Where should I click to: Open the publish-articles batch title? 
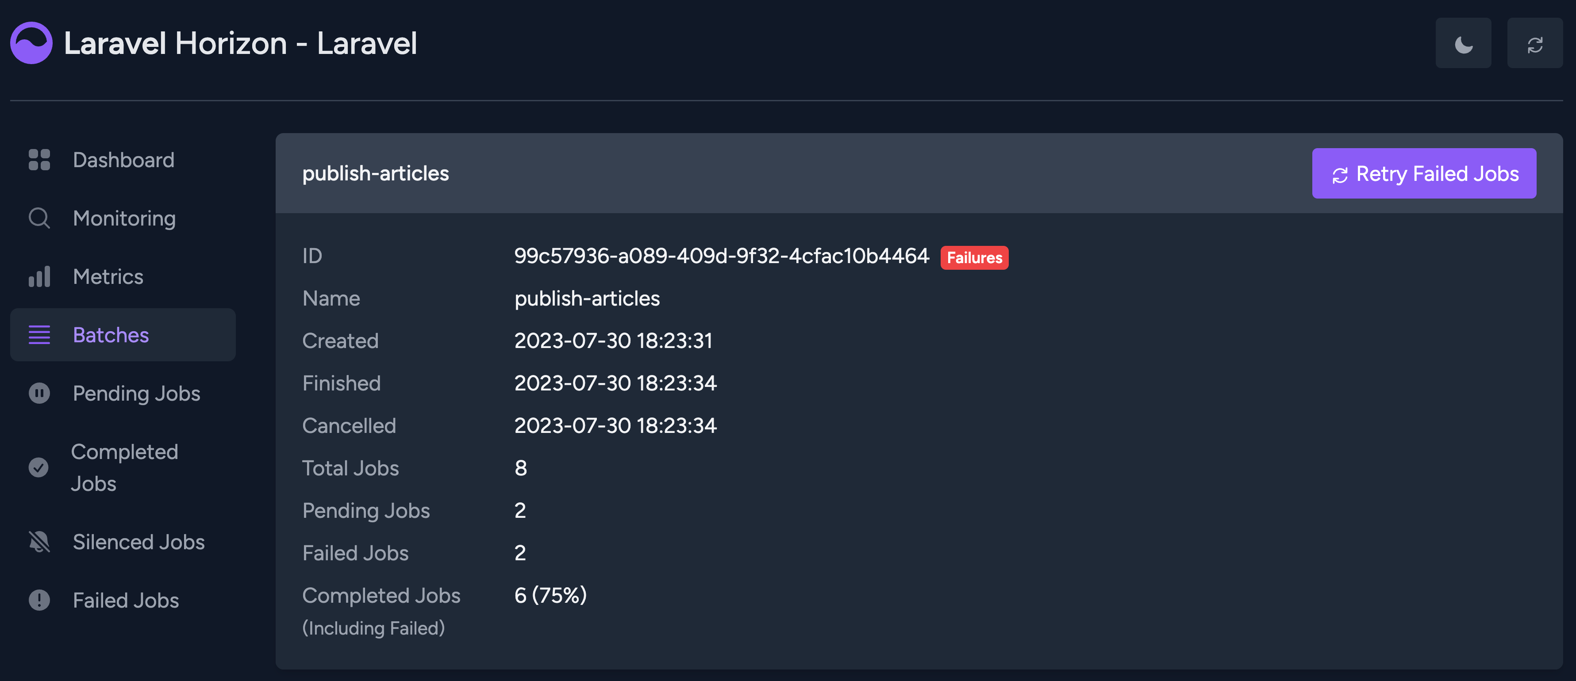click(x=375, y=173)
